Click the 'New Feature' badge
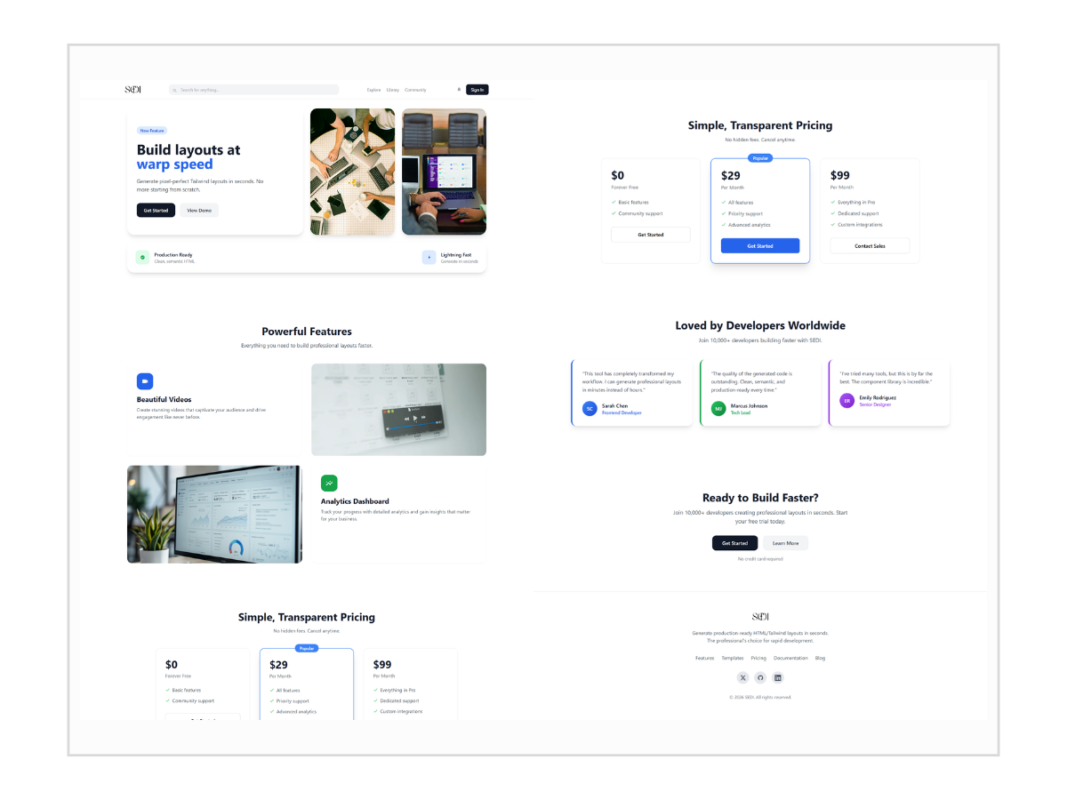 pyautogui.click(x=152, y=131)
